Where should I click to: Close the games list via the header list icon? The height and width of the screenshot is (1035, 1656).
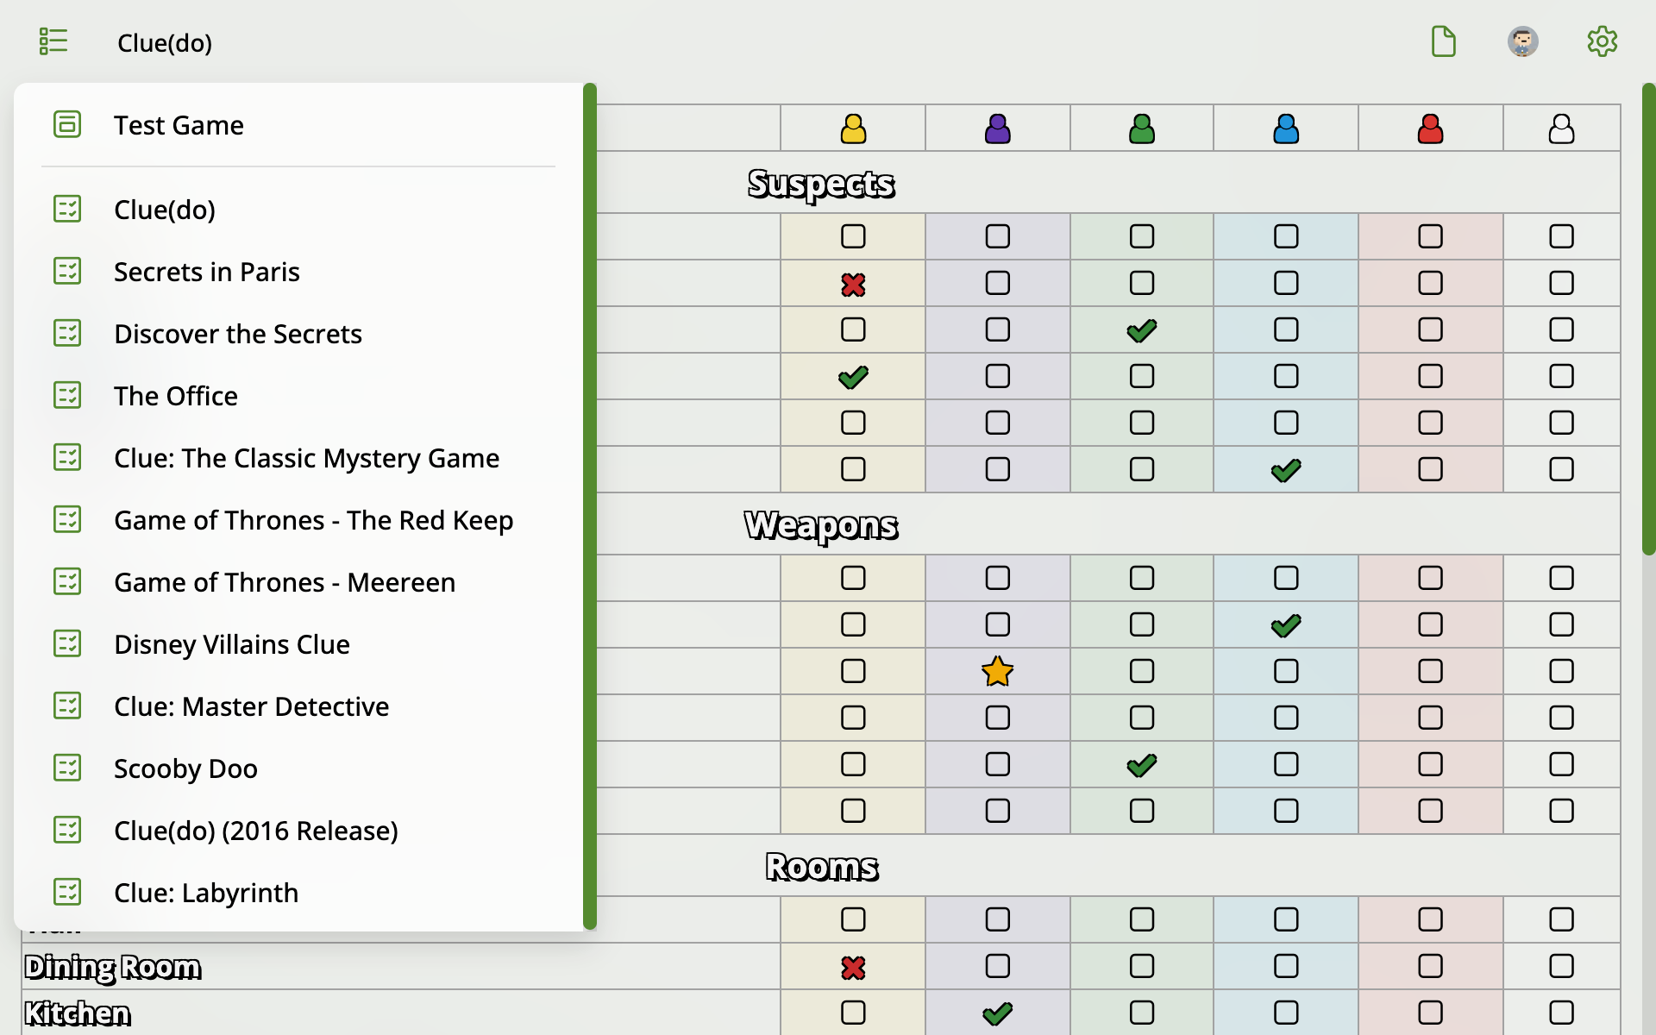tap(53, 41)
